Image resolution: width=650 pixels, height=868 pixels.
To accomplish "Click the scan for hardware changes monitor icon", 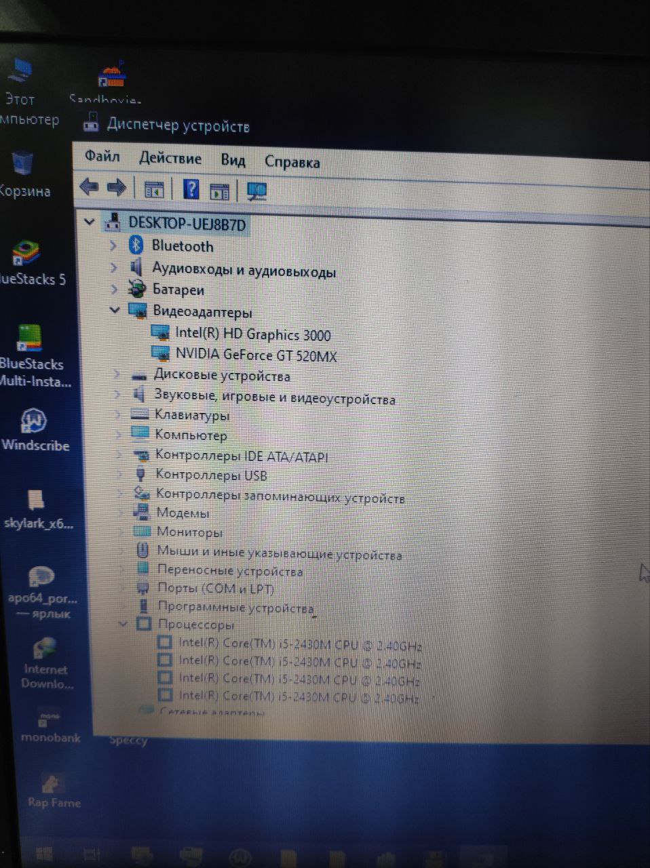I will (256, 192).
